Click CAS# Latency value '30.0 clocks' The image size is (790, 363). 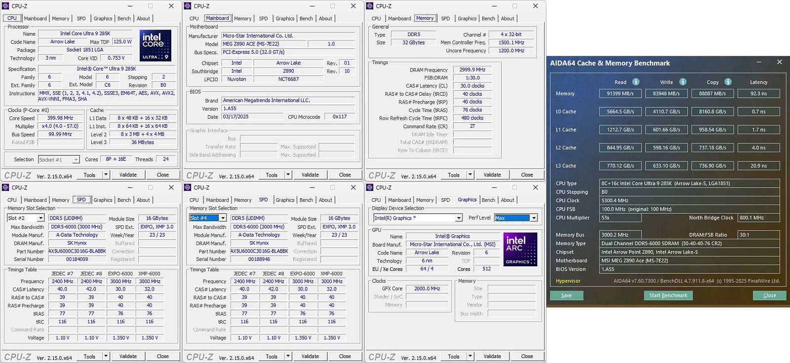tap(473, 85)
